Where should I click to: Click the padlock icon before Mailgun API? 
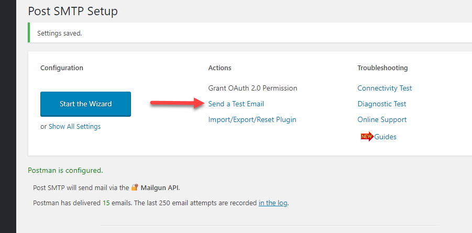(135, 187)
